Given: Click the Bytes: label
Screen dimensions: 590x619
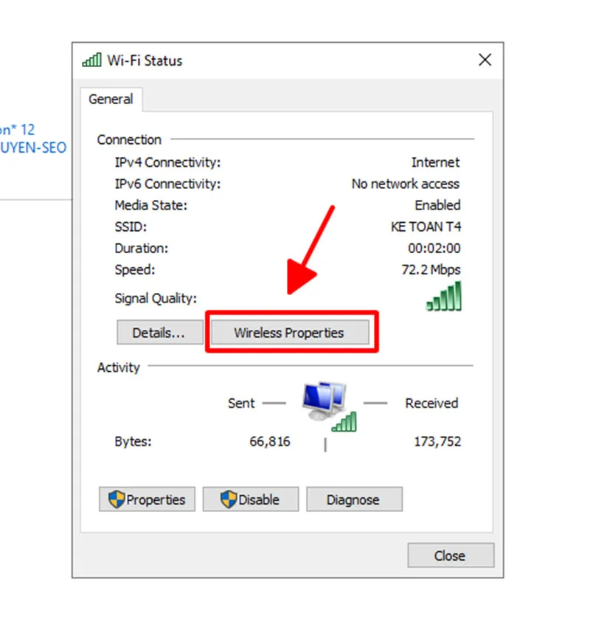Looking at the screenshot, I should point(133,441).
